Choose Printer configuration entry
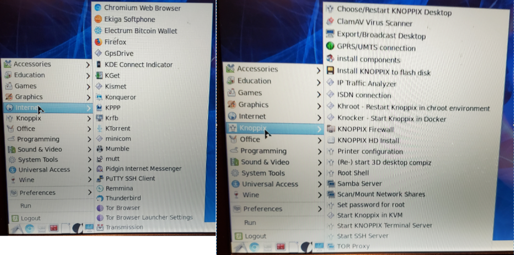This screenshot has width=514, height=255. coord(365,151)
